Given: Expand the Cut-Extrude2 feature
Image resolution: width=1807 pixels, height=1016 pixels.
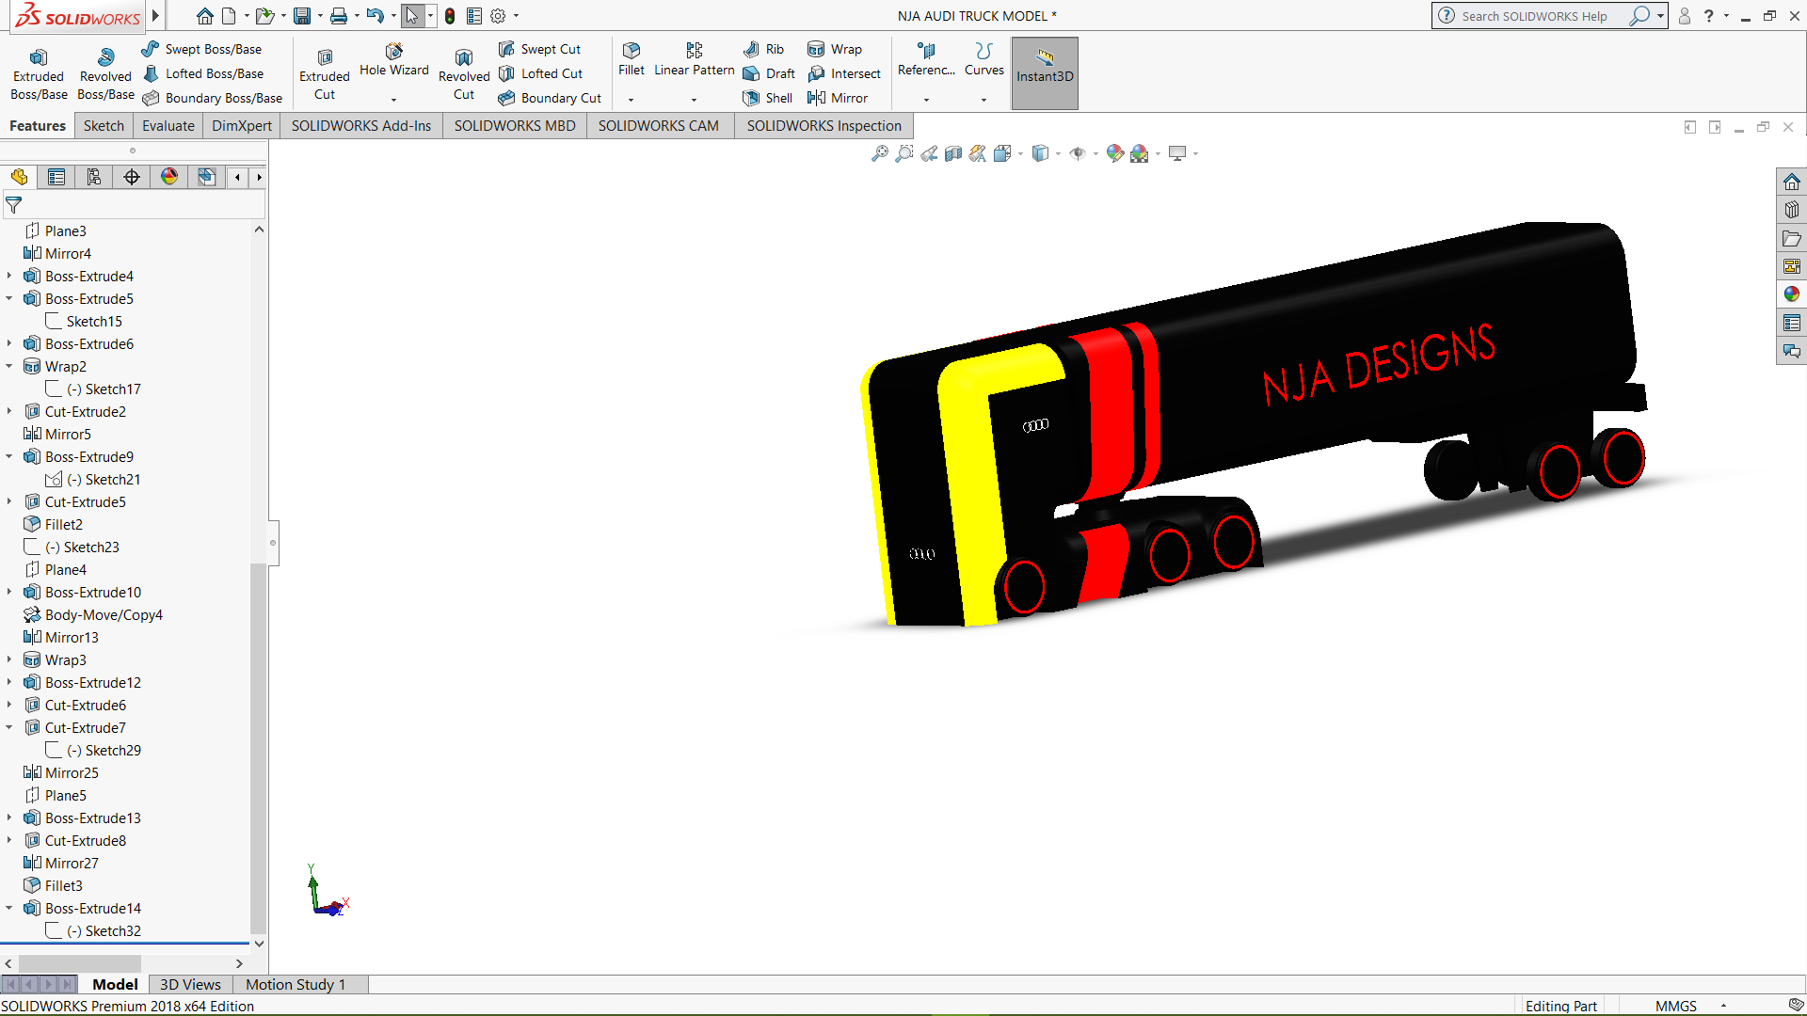Looking at the screenshot, I should (x=9, y=411).
